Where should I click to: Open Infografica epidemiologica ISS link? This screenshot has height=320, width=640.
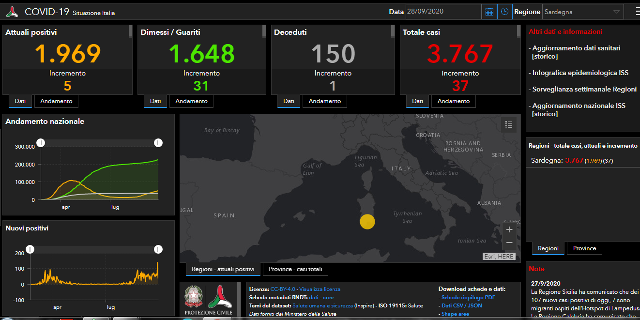click(x=580, y=73)
